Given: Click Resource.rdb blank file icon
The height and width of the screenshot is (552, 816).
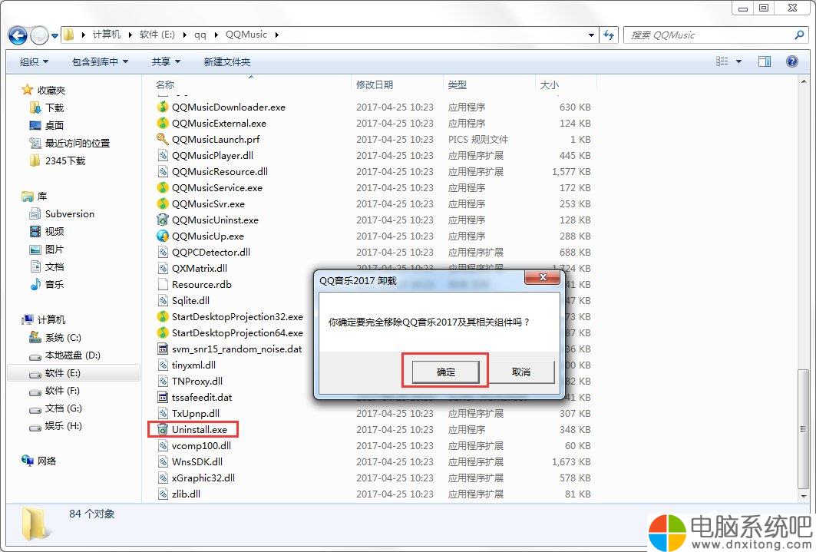Looking at the screenshot, I should click(163, 284).
